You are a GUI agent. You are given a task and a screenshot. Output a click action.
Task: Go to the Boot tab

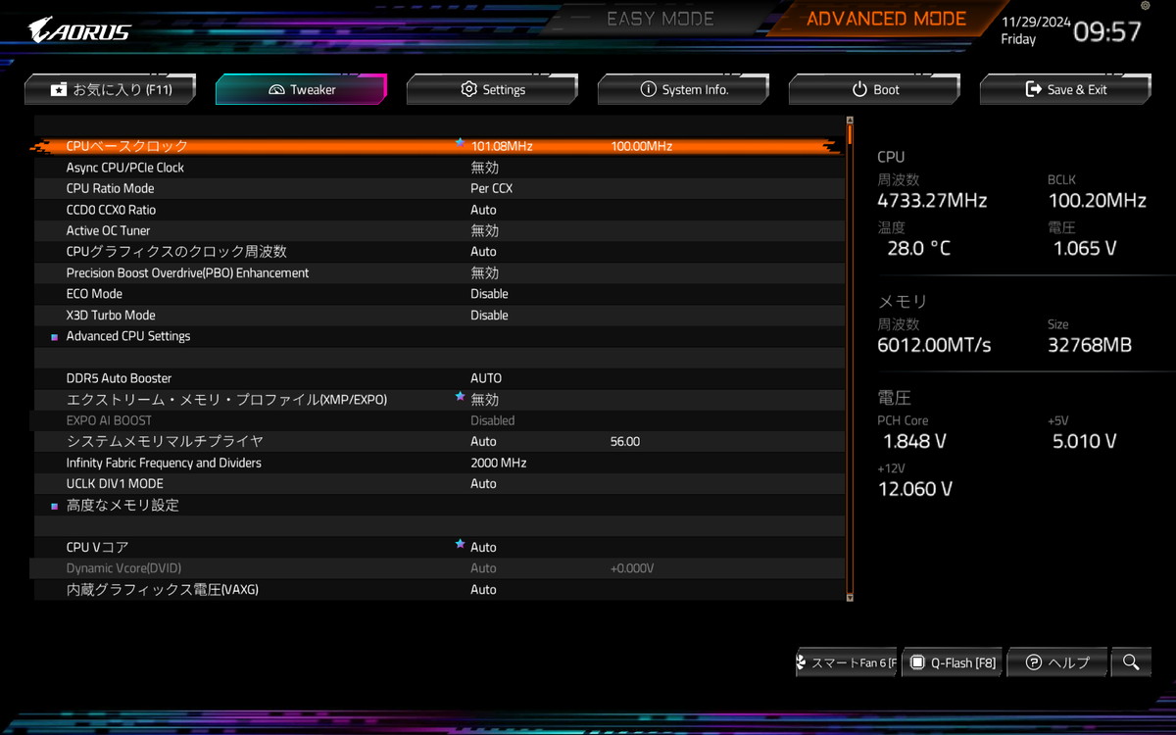click(x=874, y=89)
